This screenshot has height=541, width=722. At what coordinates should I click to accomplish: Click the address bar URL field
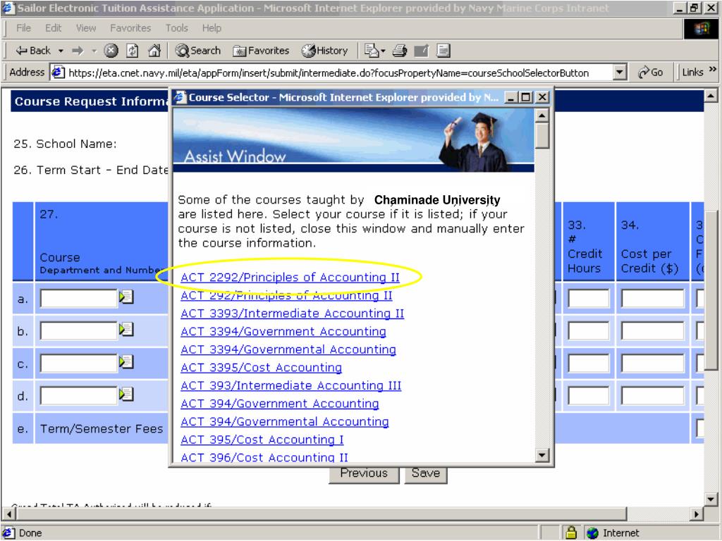point(333,73)
